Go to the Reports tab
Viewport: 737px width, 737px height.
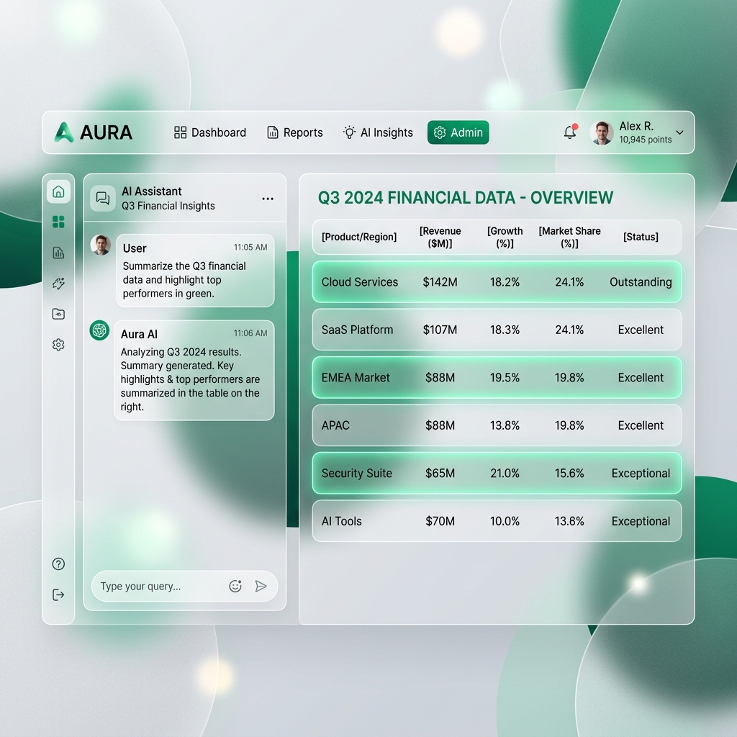tap(294, 132)
